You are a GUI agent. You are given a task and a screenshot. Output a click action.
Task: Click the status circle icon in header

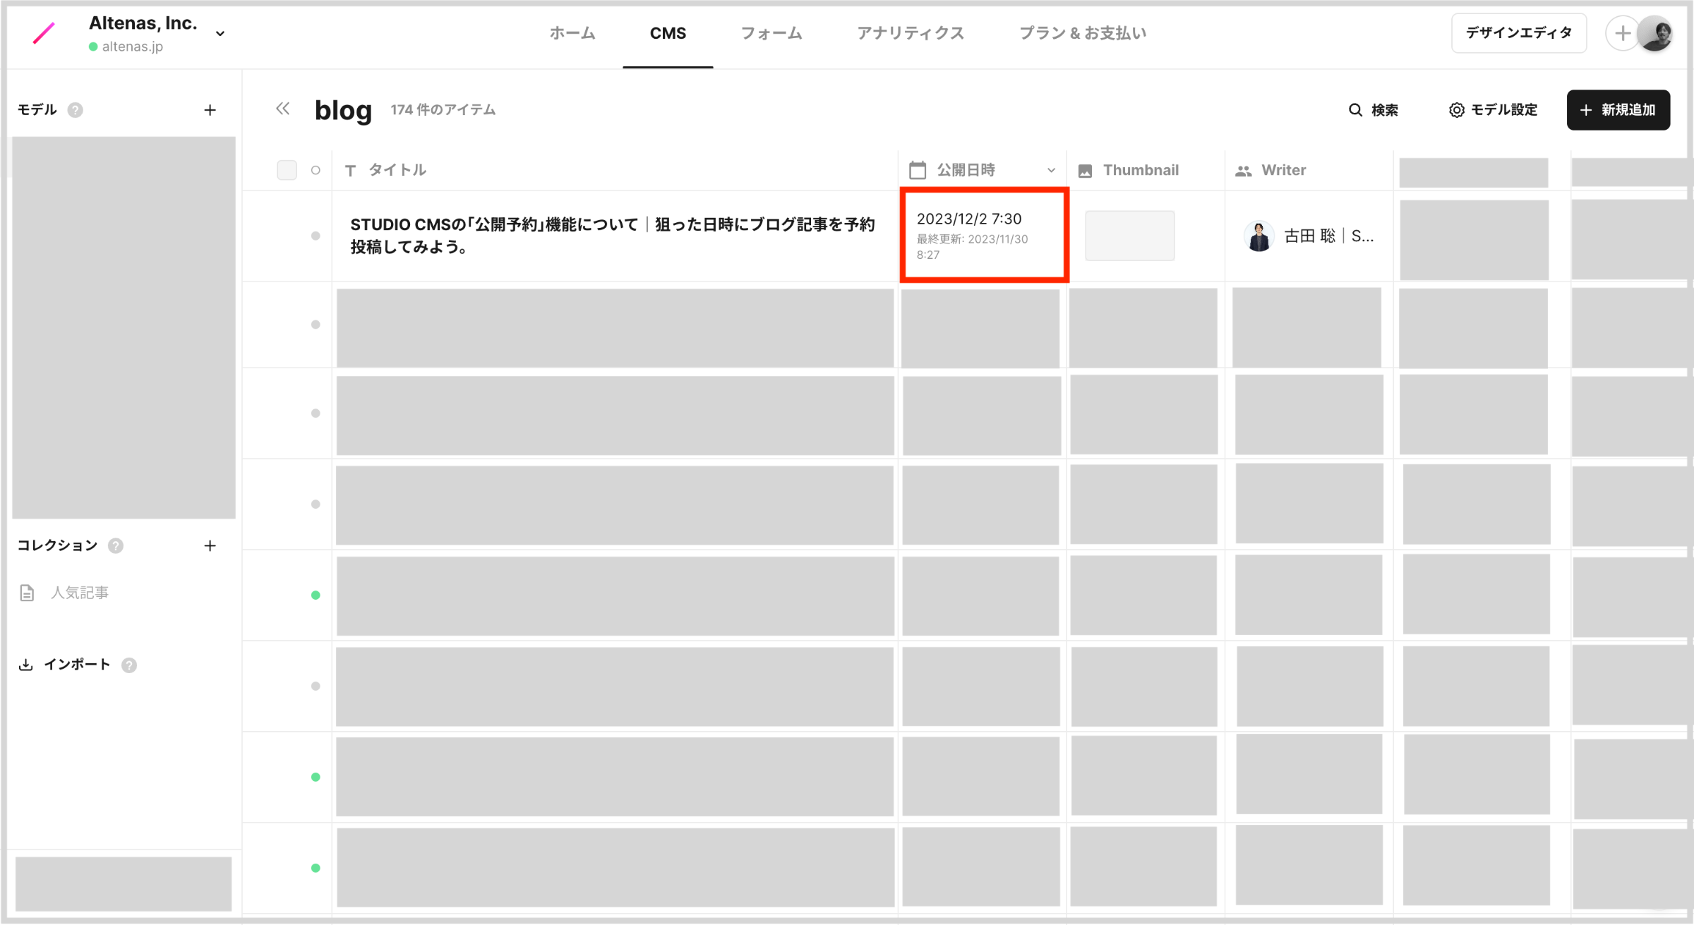pyautogui.click(x=316, y=170)
